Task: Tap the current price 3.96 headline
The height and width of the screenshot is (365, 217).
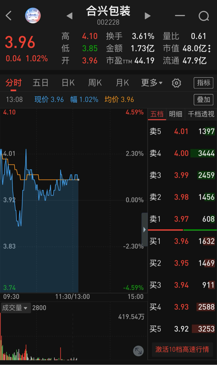Action: coord(20,42)
